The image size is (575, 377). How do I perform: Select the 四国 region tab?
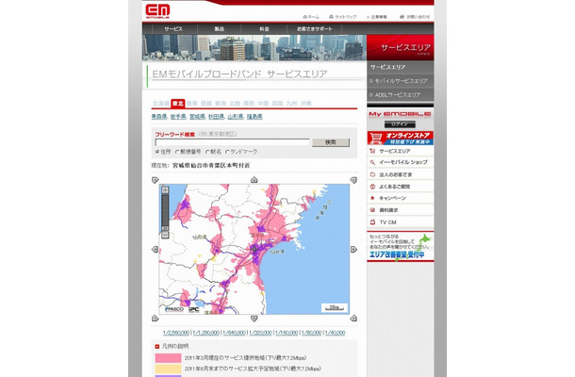277,104
